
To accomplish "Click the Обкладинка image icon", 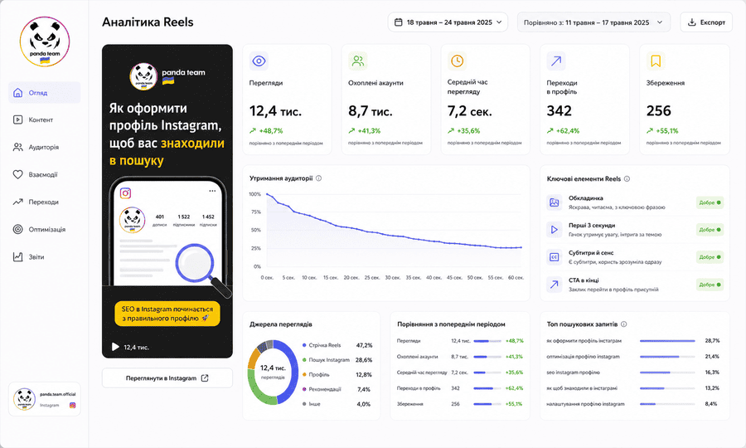I will click(x=555, y=202).
